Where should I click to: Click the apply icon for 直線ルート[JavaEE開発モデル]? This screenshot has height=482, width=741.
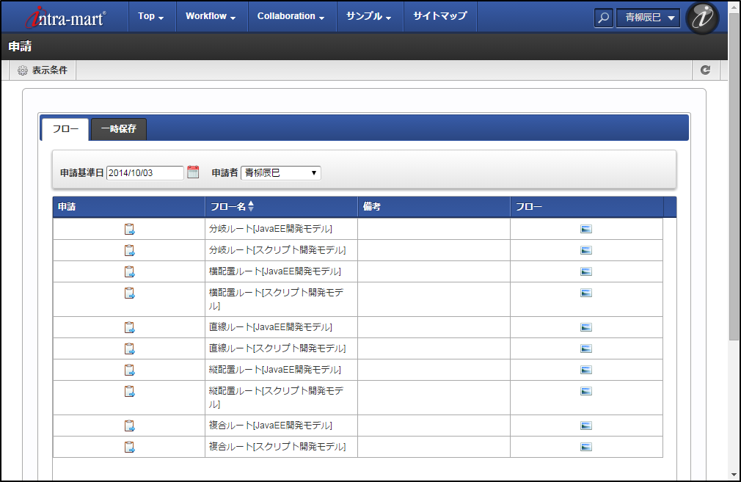[x=129, y=327]
